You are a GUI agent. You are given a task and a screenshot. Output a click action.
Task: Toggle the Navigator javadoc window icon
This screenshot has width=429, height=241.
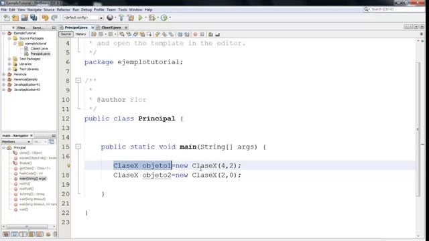tap(51, 142)
